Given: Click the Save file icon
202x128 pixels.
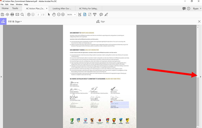Looking at the screenshot, I should click(2, 14).
